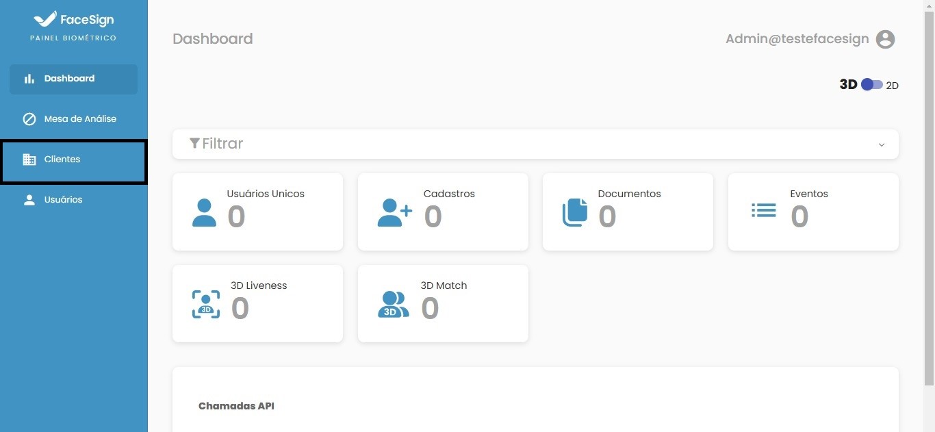935x432 pixels.
Task: Click the FaceSign bird logo
Action: coord(45,19)
